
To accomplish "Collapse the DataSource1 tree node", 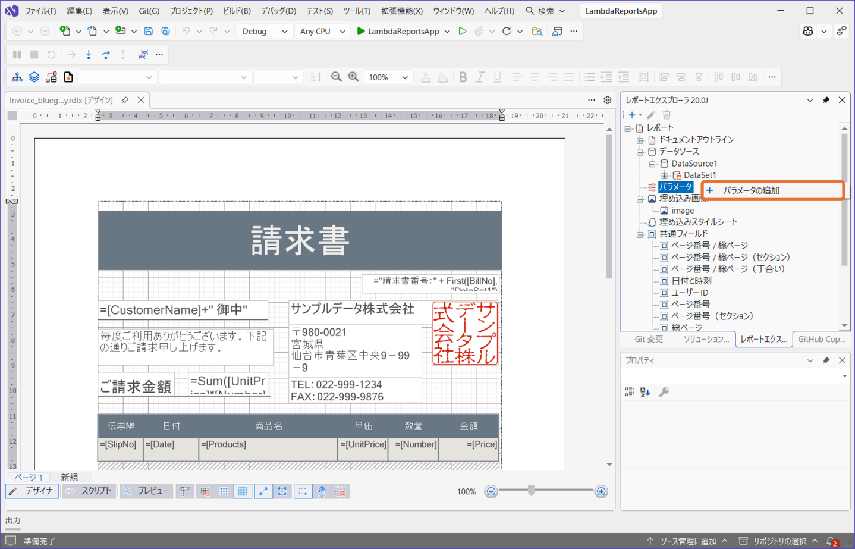I will click(652, 164).
